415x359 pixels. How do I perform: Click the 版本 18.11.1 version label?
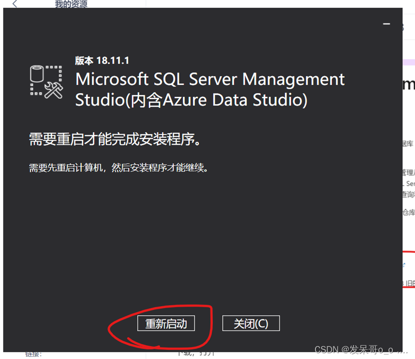point(102,60)
